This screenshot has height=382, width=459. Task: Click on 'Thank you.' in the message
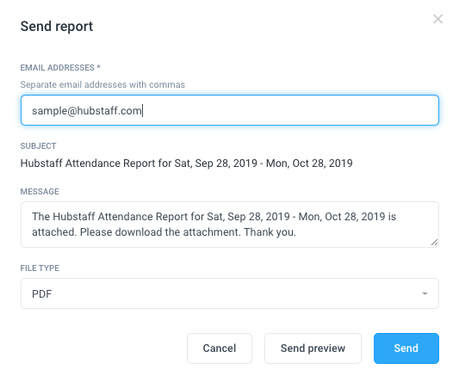270,232
